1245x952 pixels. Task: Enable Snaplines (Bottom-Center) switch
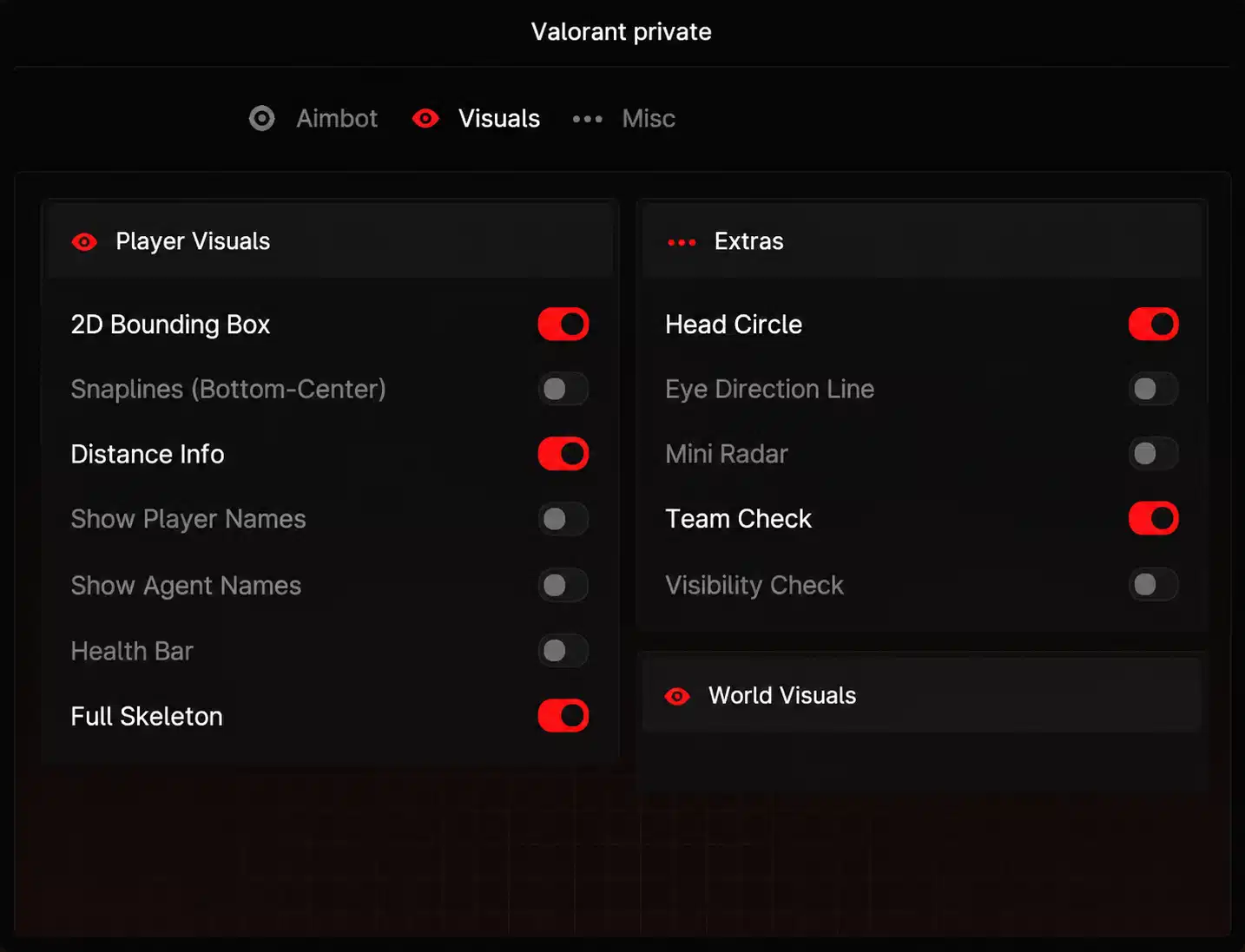click(563, 389)
